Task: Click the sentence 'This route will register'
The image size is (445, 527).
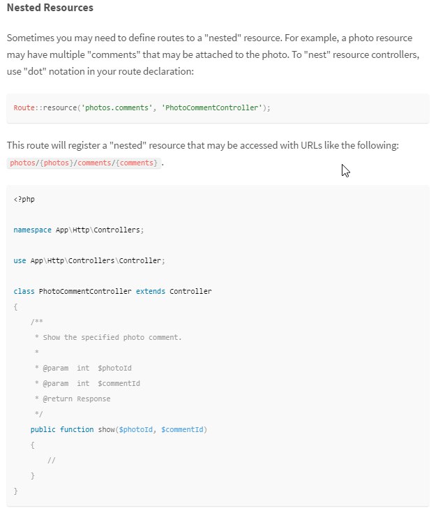Action: (203, 145)
